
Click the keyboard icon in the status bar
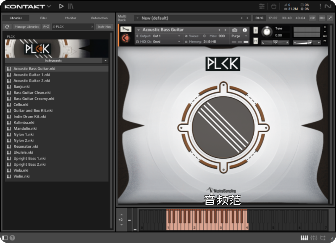pos(304,238)
